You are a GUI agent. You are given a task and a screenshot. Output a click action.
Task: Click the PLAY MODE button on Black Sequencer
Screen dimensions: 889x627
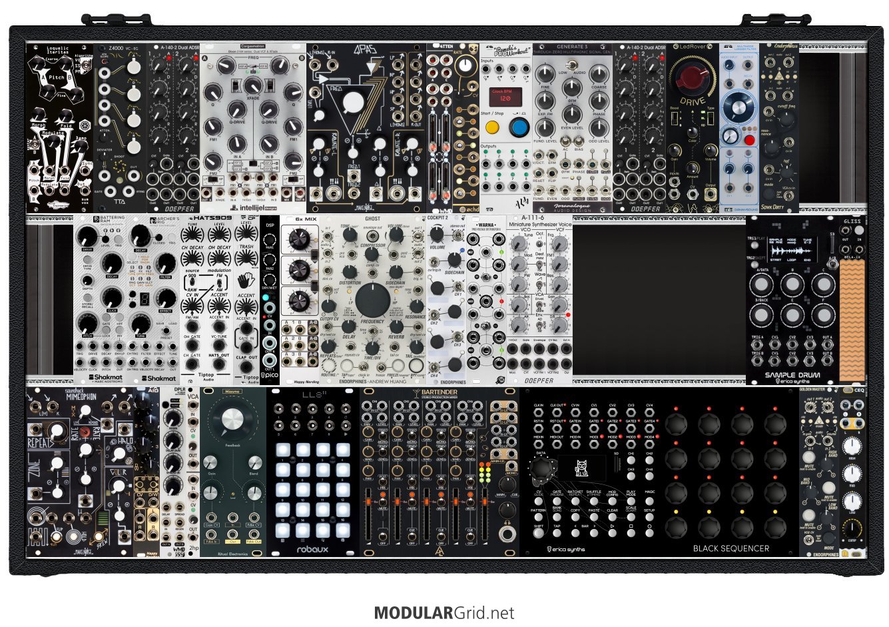point(631,501)
